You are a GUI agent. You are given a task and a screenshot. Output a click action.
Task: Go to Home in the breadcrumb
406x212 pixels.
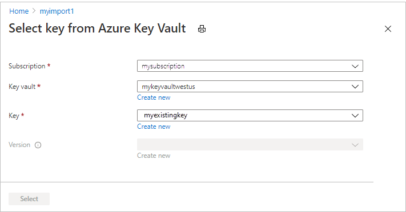point(19,11)
